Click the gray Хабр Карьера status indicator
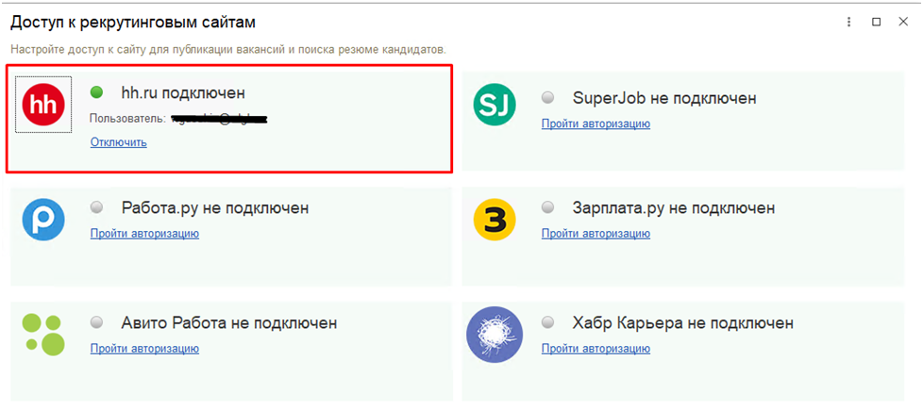923x410 pixels. [548, 322]
